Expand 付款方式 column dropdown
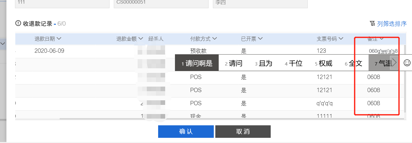Viewport: 412px width, 143px height. (214, 38)
